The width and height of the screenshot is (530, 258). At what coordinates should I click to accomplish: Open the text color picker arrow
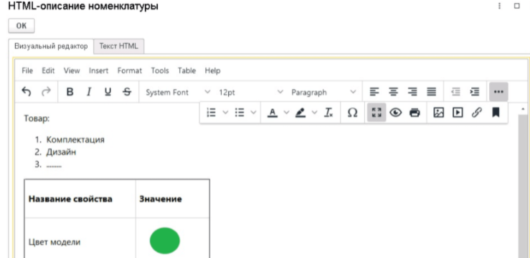[x=286, y=113]
